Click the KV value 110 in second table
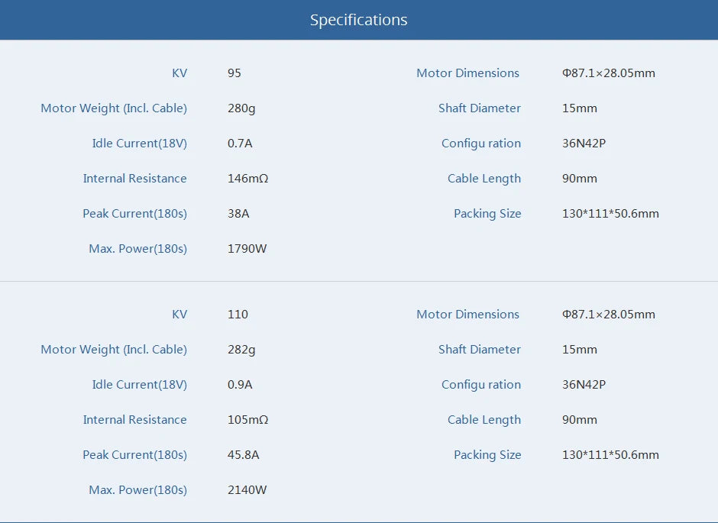The height and width of the screenshot is (523, 718). [x=238, y=315]
